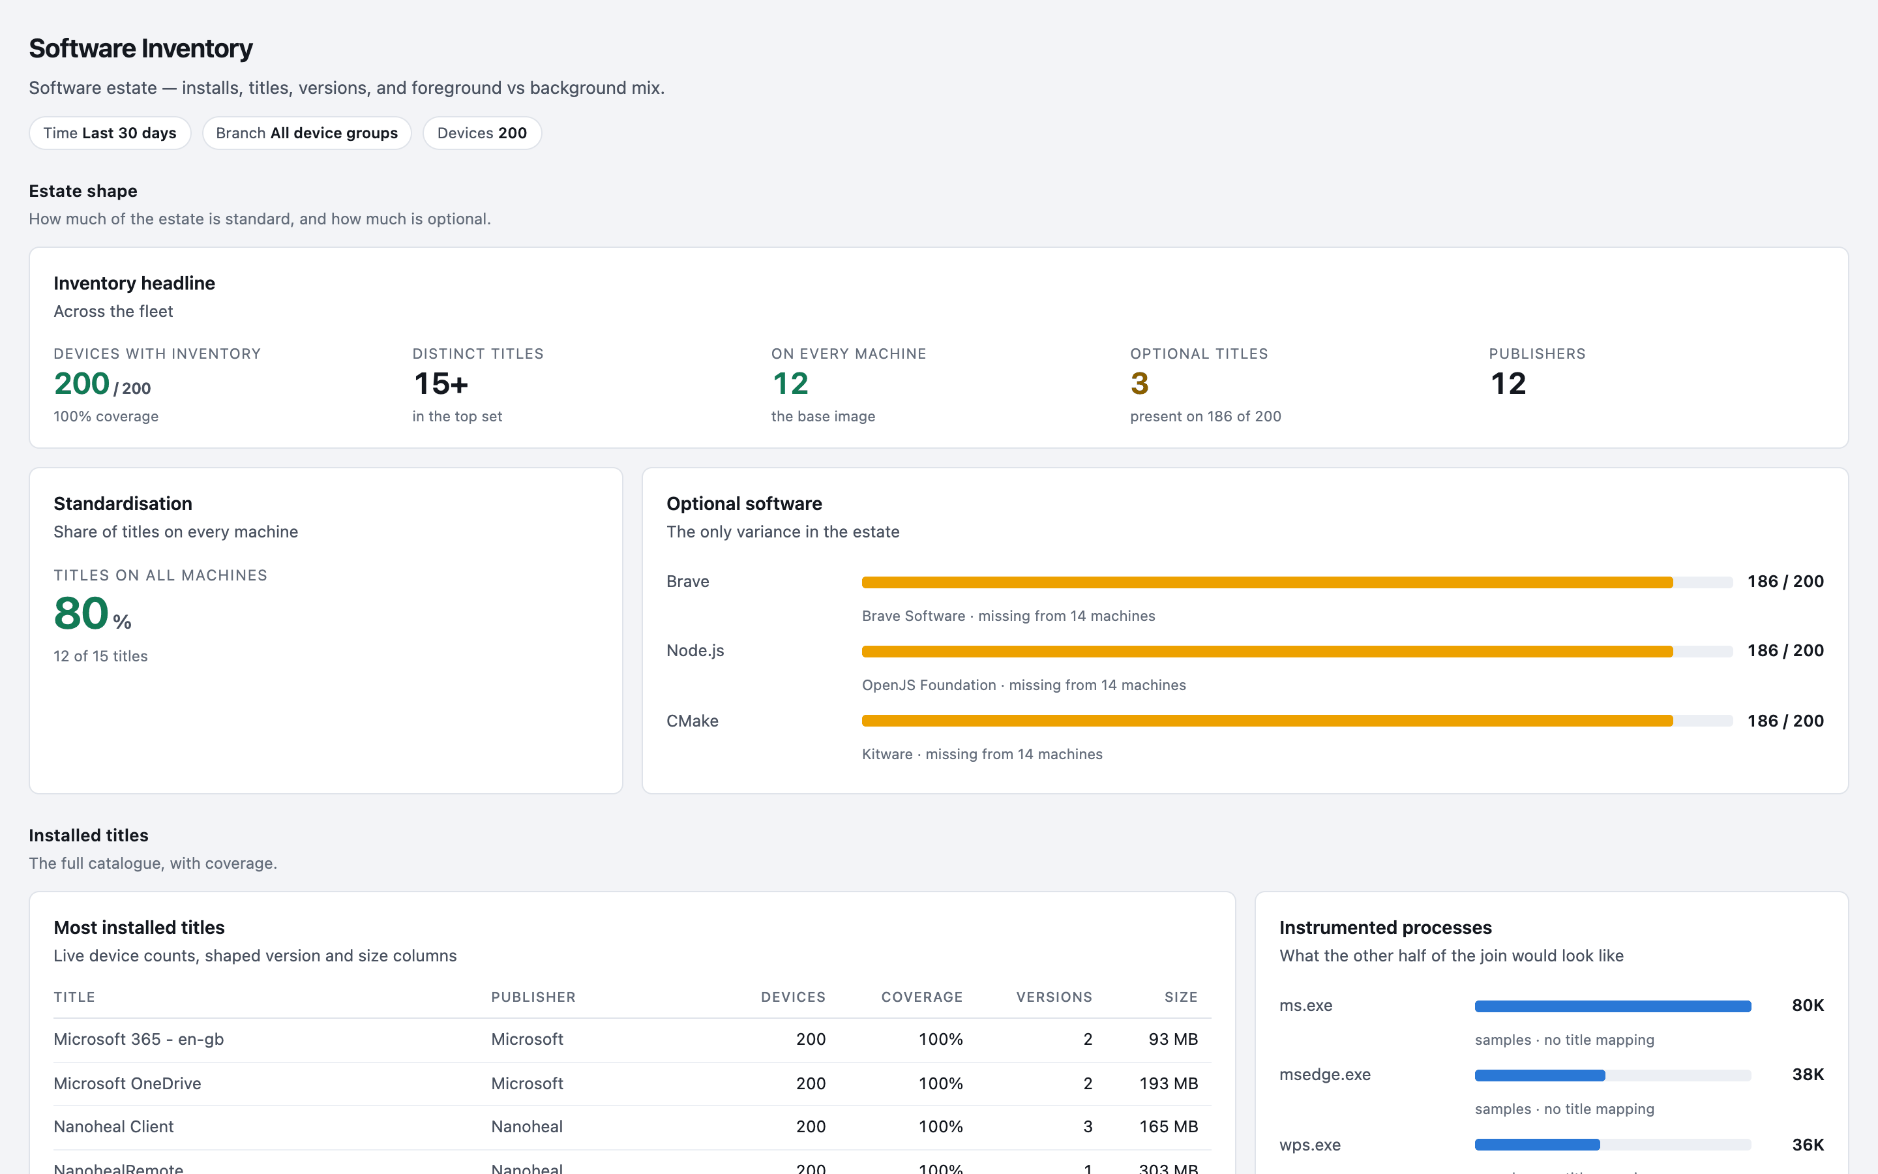Select the Brave coverage progress bar
This screenshot has width=1878, height=1174.
[x=1297, y=582]
